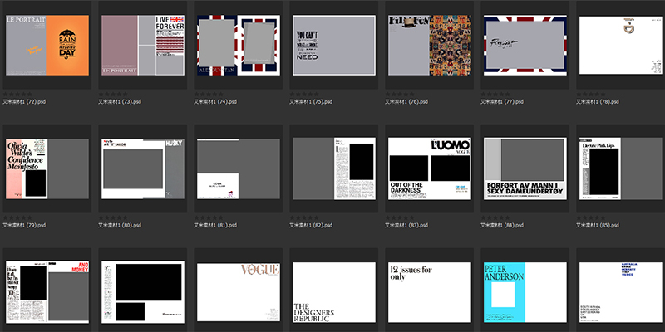Set star rating above 艾米素材1 (83).psd
Screen dimensions: 665x332
point(400,217)
